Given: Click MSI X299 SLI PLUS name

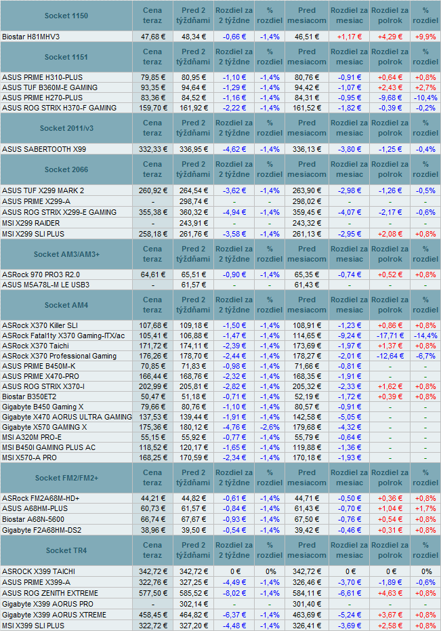Looking at the screenshot, I should (x=33, y=235).
